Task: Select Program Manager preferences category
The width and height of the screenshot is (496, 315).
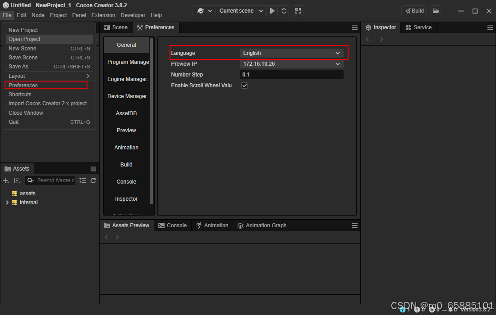Action: point(126,62)
